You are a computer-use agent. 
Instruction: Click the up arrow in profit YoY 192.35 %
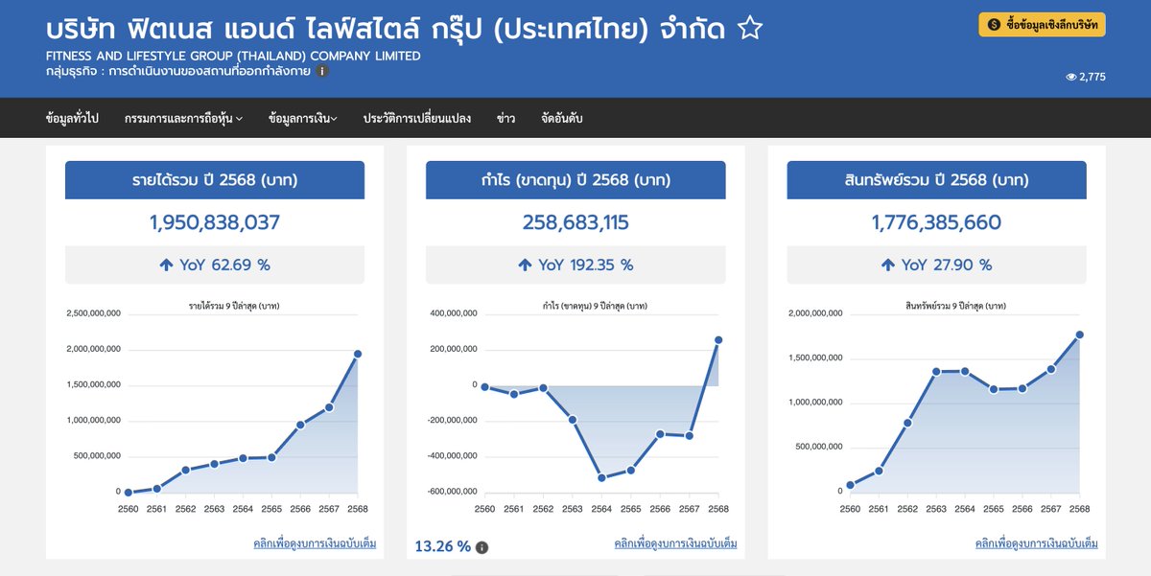point(525,265)
